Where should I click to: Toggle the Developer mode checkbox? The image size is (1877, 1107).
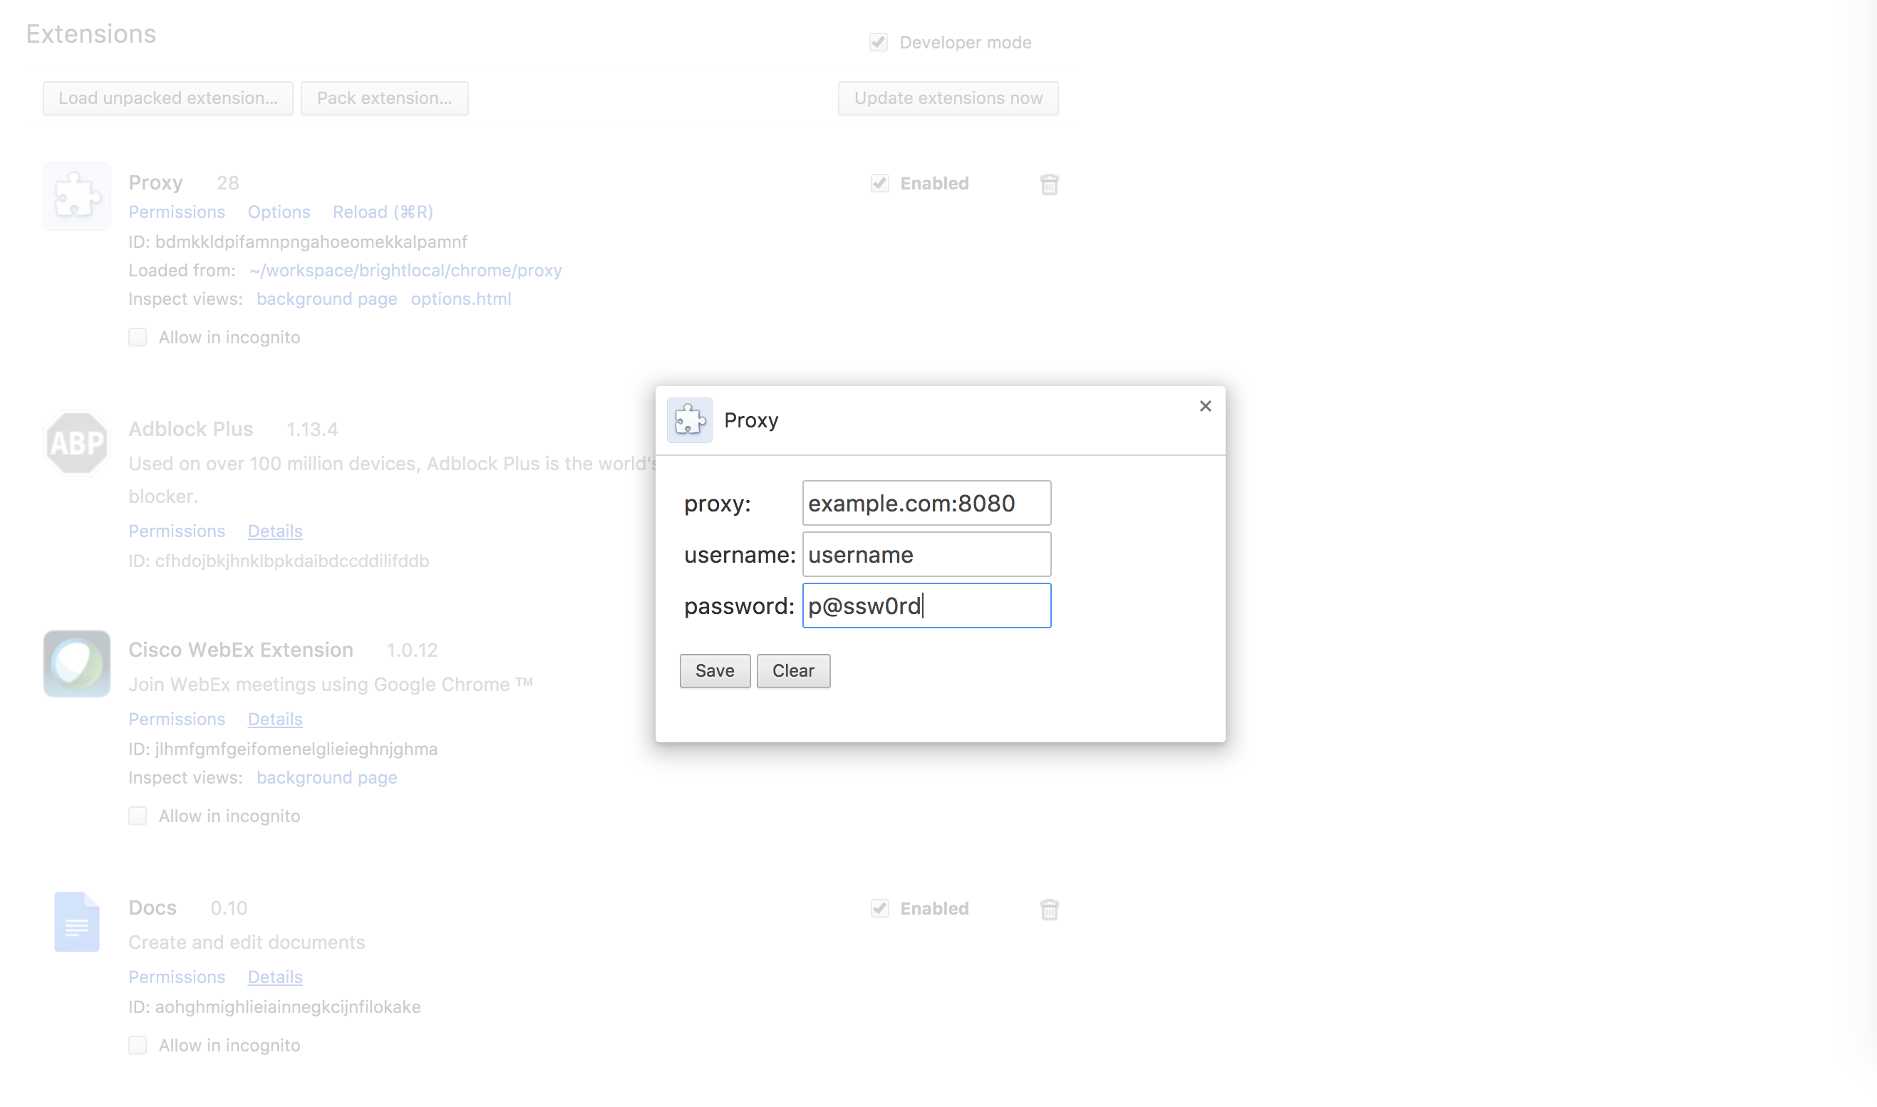coord(879,43)
